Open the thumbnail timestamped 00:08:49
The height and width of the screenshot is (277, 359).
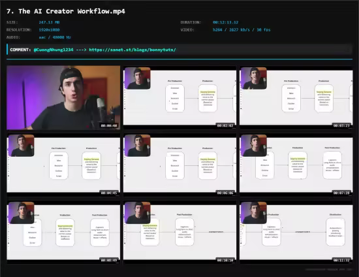63,232
